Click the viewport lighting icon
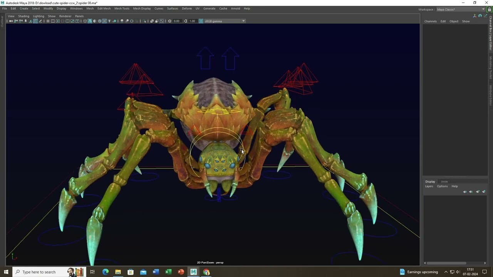 [x=109, y=21]
